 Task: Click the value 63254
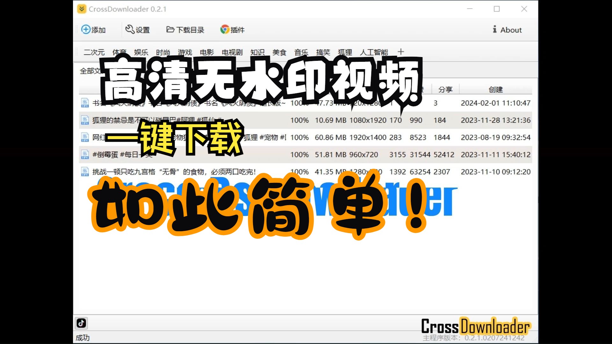coord(420,172)
